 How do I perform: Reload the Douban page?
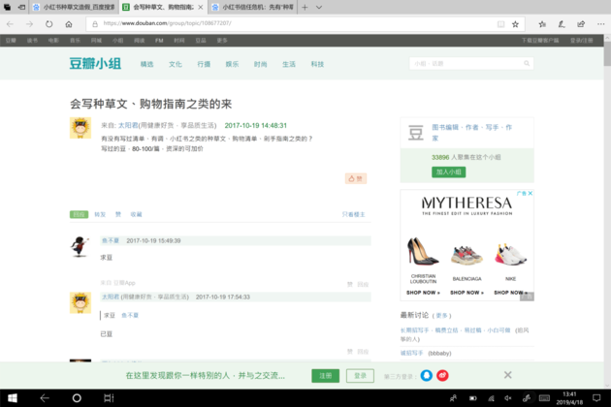48,24
